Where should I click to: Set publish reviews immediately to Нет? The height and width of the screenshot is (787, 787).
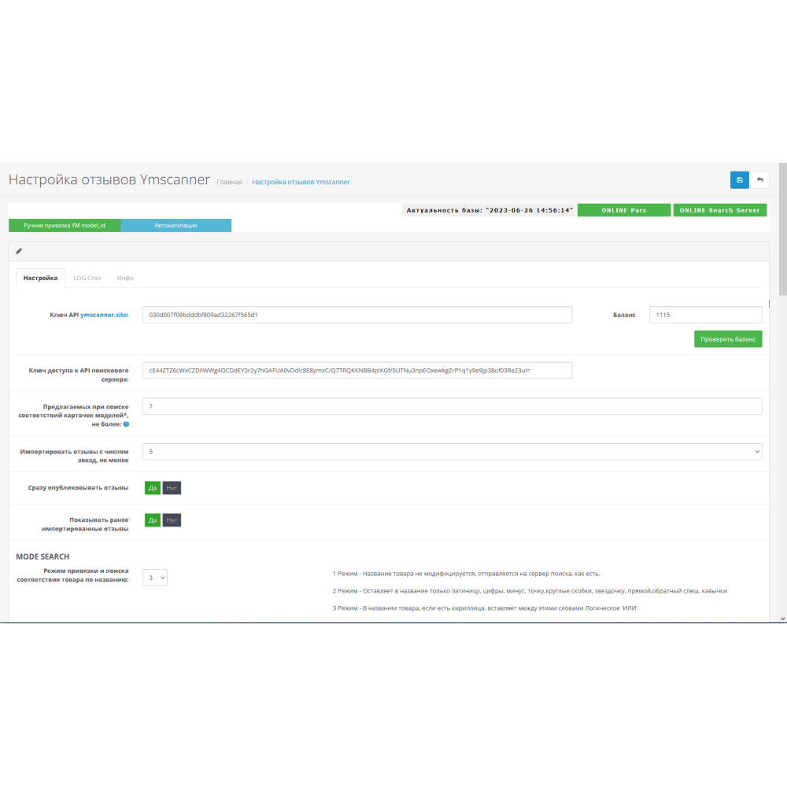point(172,488)
